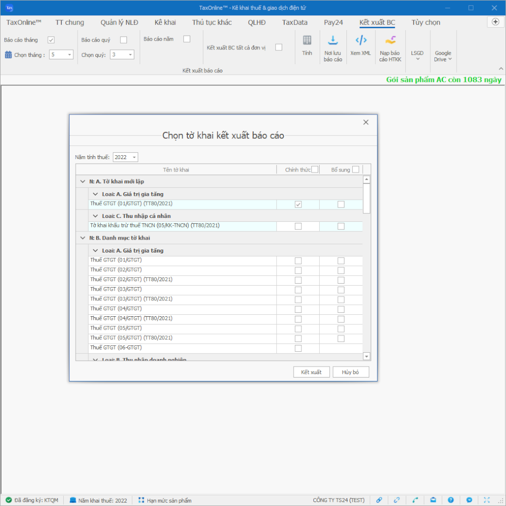Click the fullscreen expand icon in status bar
The width and height of the screenshot is (506, 506).
487,500
